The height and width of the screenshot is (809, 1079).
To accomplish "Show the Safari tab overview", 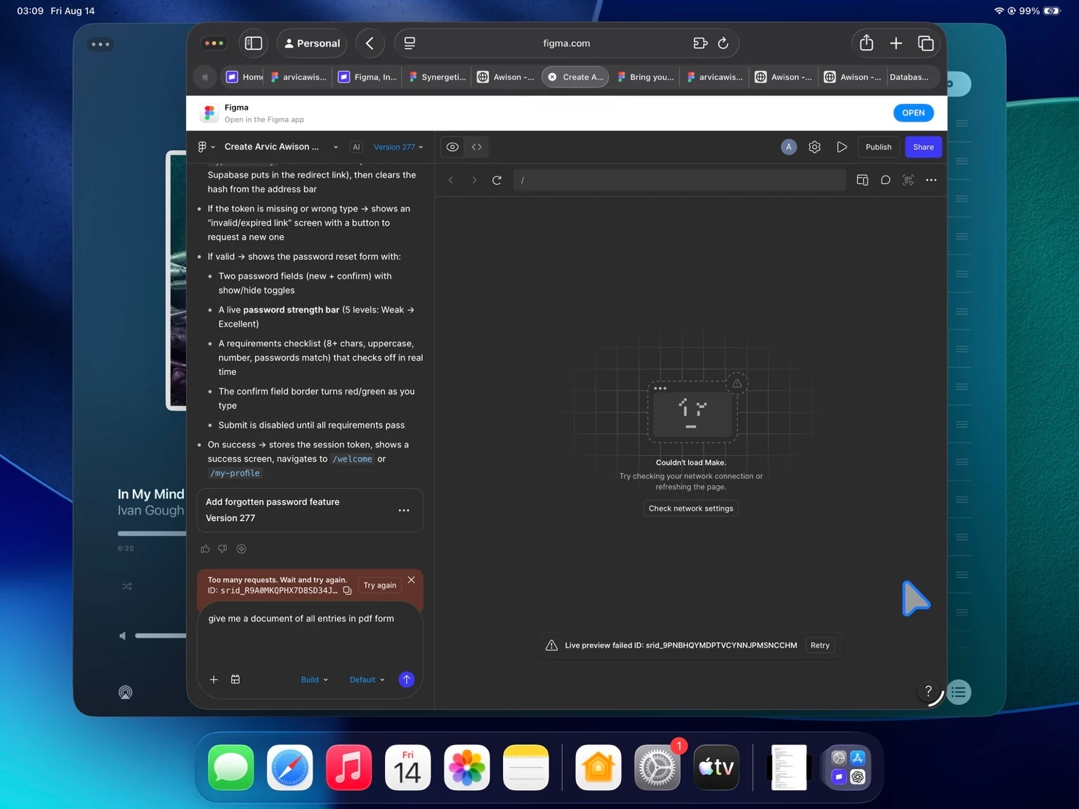I will (x=926, y=44).
